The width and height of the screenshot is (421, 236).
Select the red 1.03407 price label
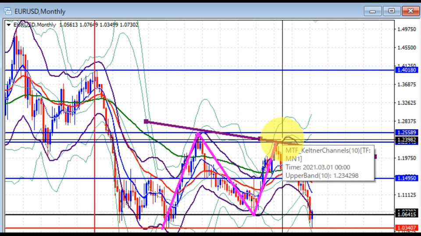(x=407, y=228)
